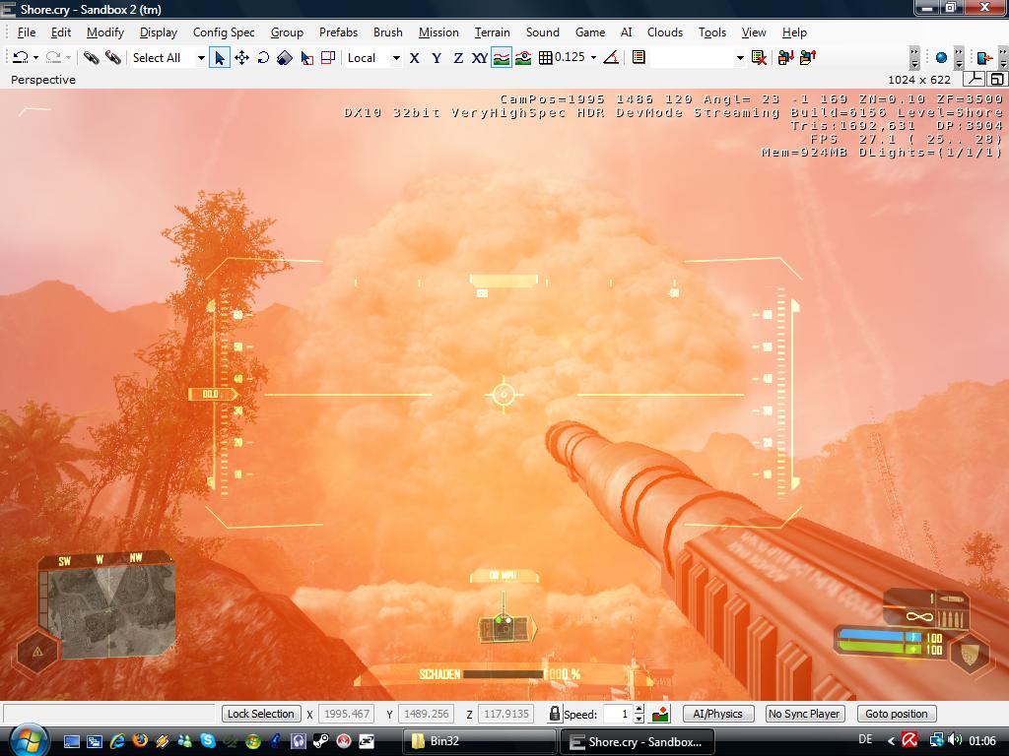
Task: Click the angle snap icon
Action: 611,58
